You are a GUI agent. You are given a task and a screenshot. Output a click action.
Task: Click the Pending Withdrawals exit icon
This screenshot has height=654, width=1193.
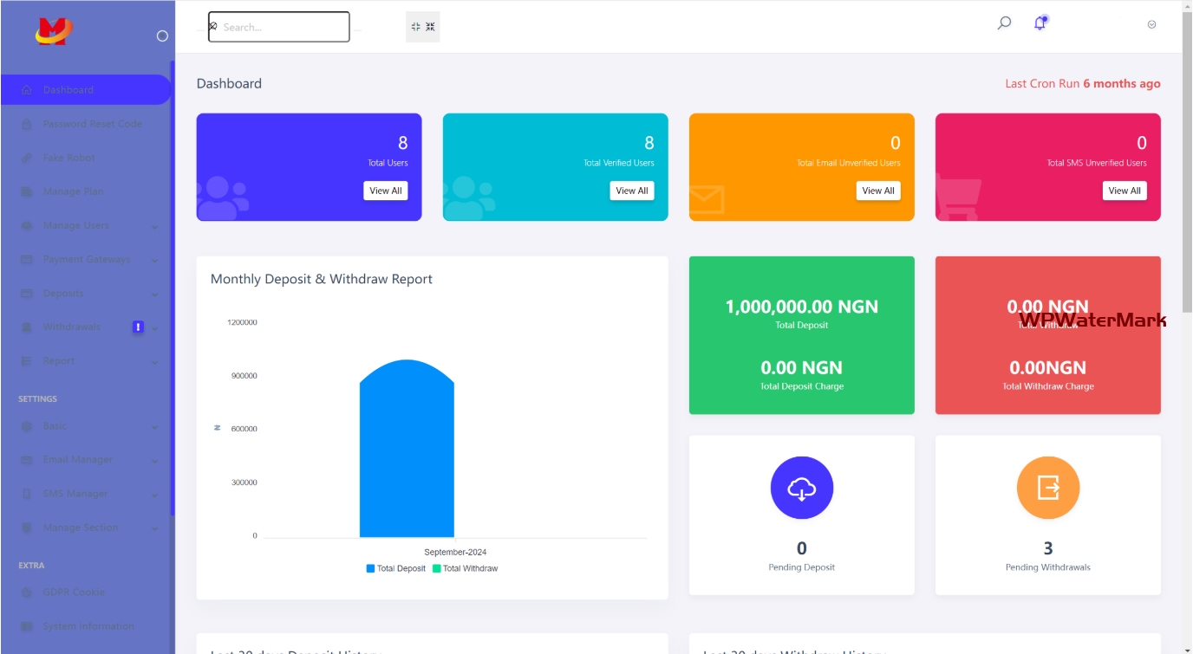point(1047,488)
